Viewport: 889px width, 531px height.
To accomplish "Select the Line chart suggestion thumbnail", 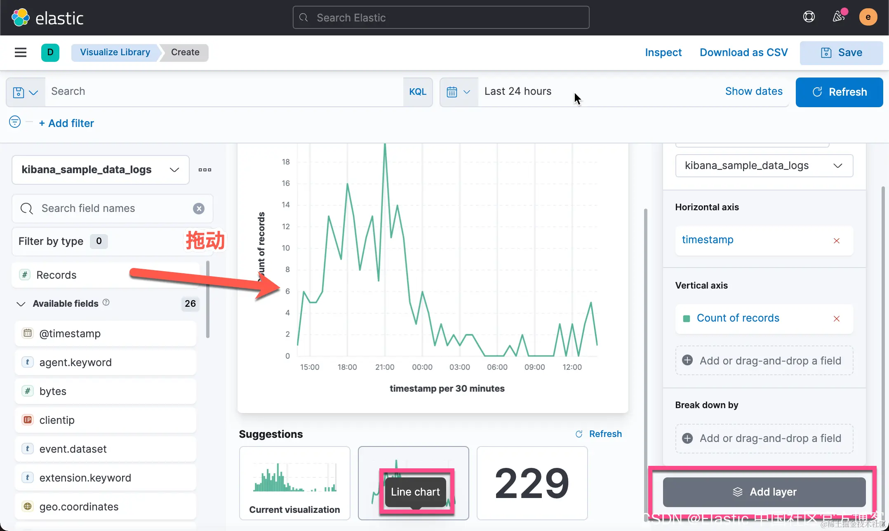I will pyautogui.click(x=413, y=483).
